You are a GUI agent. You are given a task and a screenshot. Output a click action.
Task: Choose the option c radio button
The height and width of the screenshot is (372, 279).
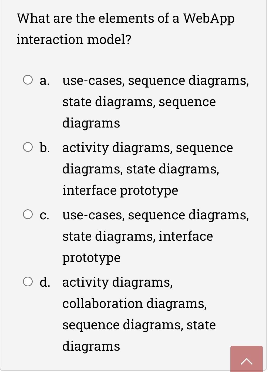tap(28, 215)
